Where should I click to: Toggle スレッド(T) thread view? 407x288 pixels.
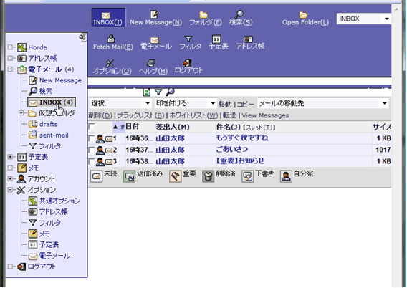coord(259,127)
